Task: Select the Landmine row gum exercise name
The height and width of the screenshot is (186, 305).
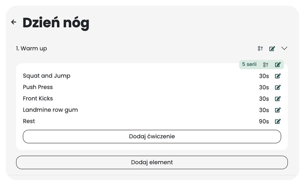Action: (x=50, y=110)
